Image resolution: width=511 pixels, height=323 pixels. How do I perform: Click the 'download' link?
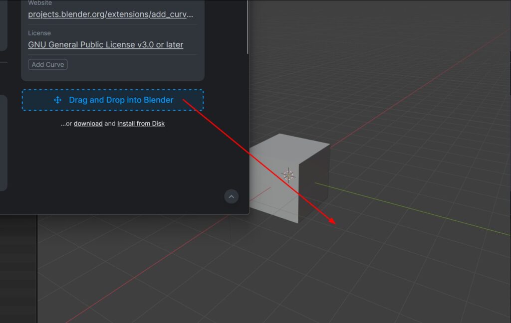(88, 124)
